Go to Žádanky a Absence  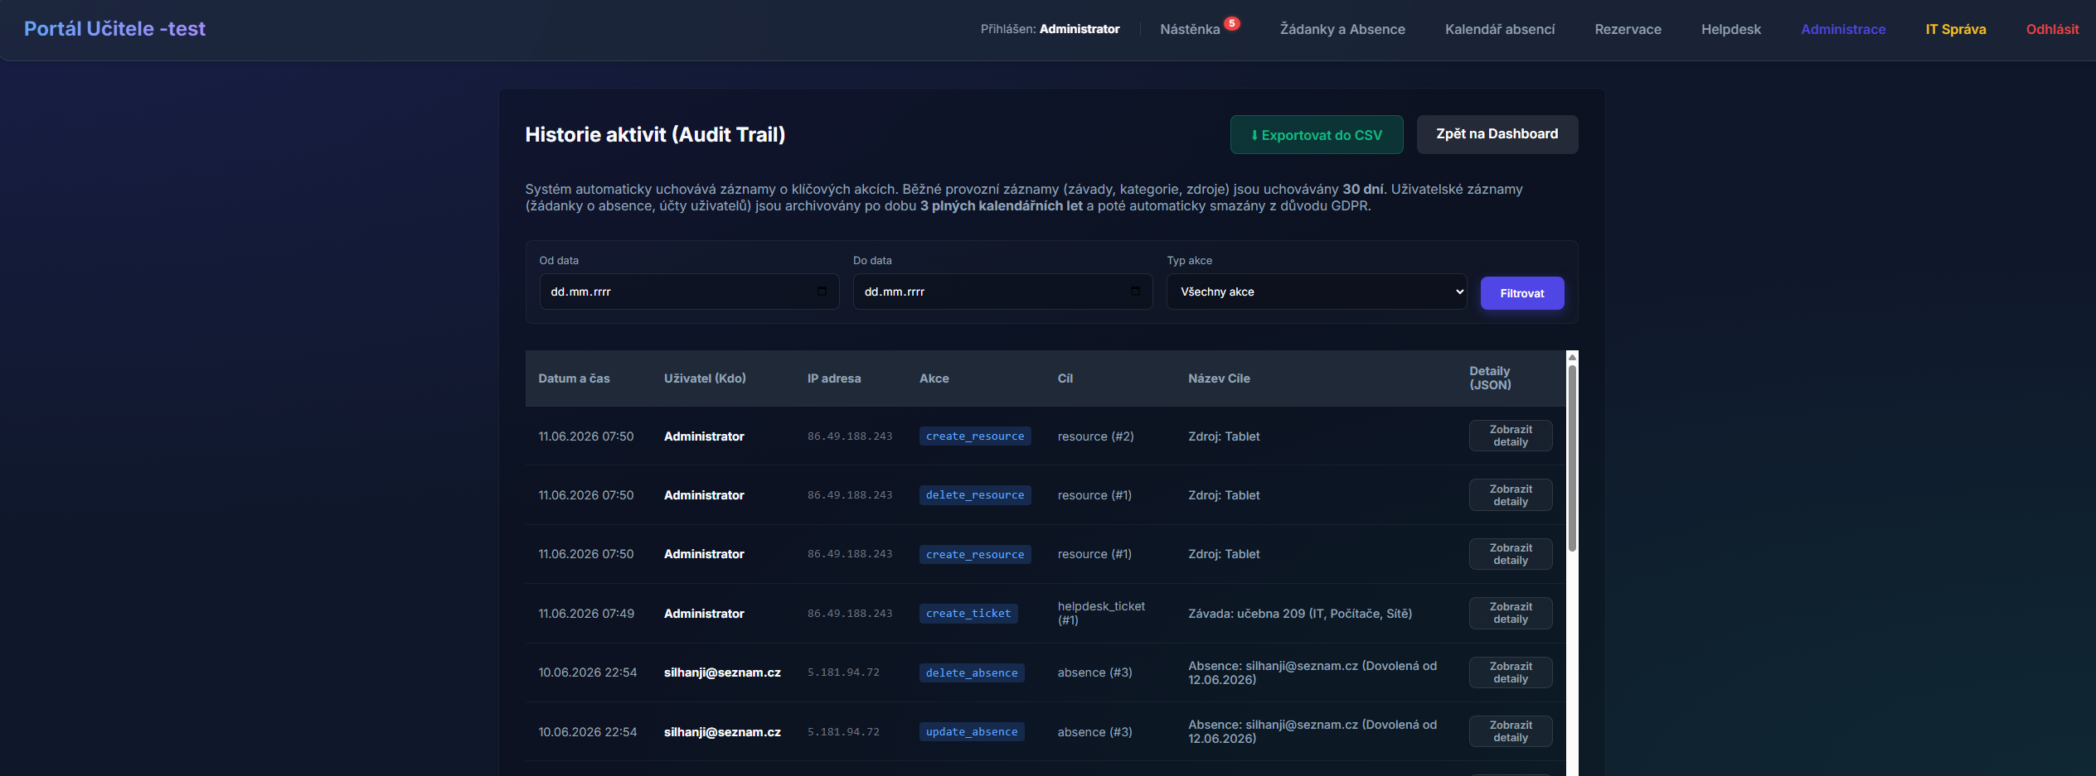click(x=1342, y=29)
